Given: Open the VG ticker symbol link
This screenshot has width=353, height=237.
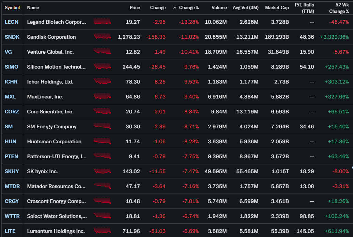Looking at the screenshot, I should pos(8,52).
